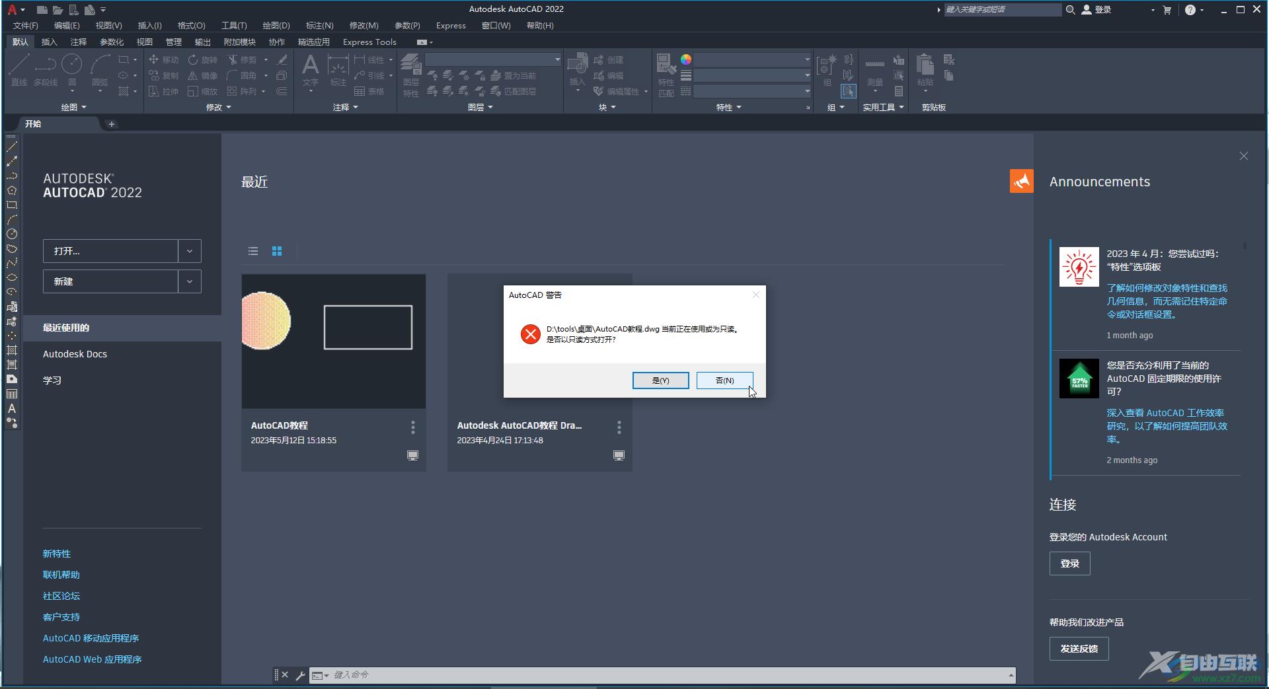Expand the 注释 panel
Image resolution: width=1269 pixels, height=689 pixels.
pyautogui.click(x=346, y=107)
